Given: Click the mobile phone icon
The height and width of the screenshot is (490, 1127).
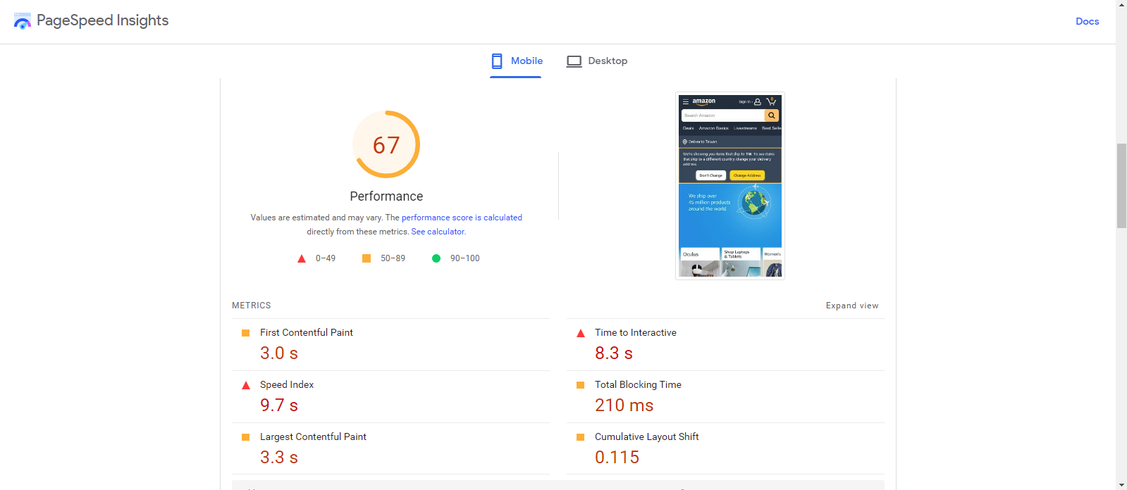Looking at the screenshot, I should click(x=497, y=61).
